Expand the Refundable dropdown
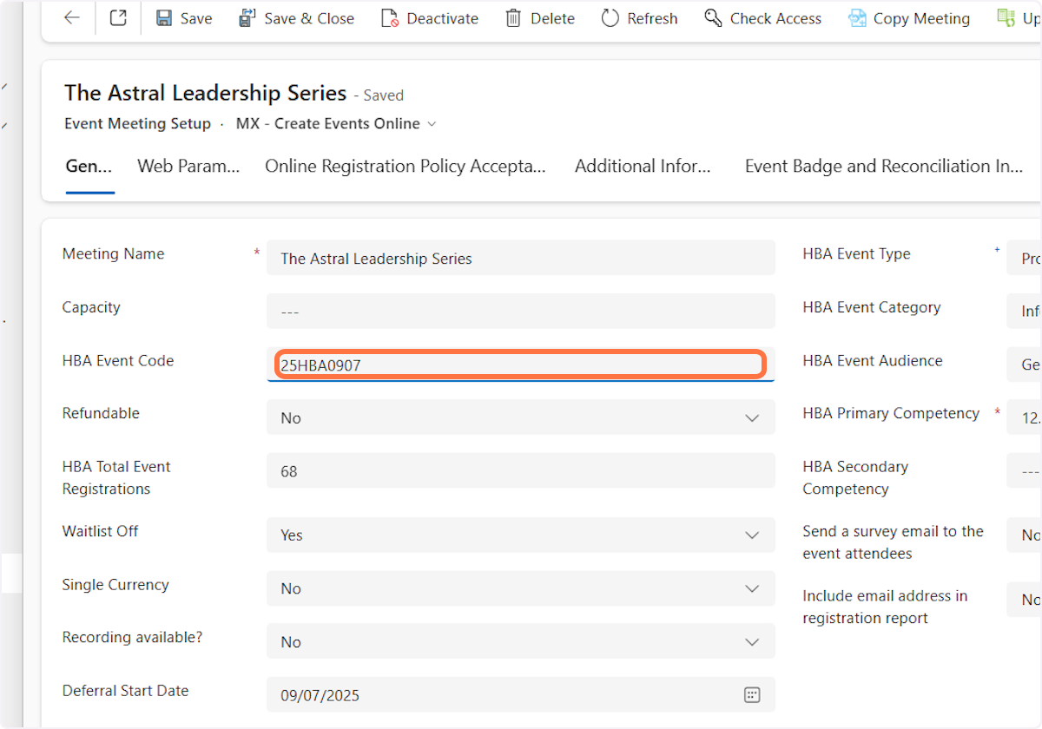 coord(752,418)
